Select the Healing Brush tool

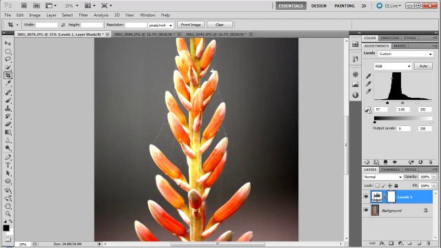tap(8, 92)
